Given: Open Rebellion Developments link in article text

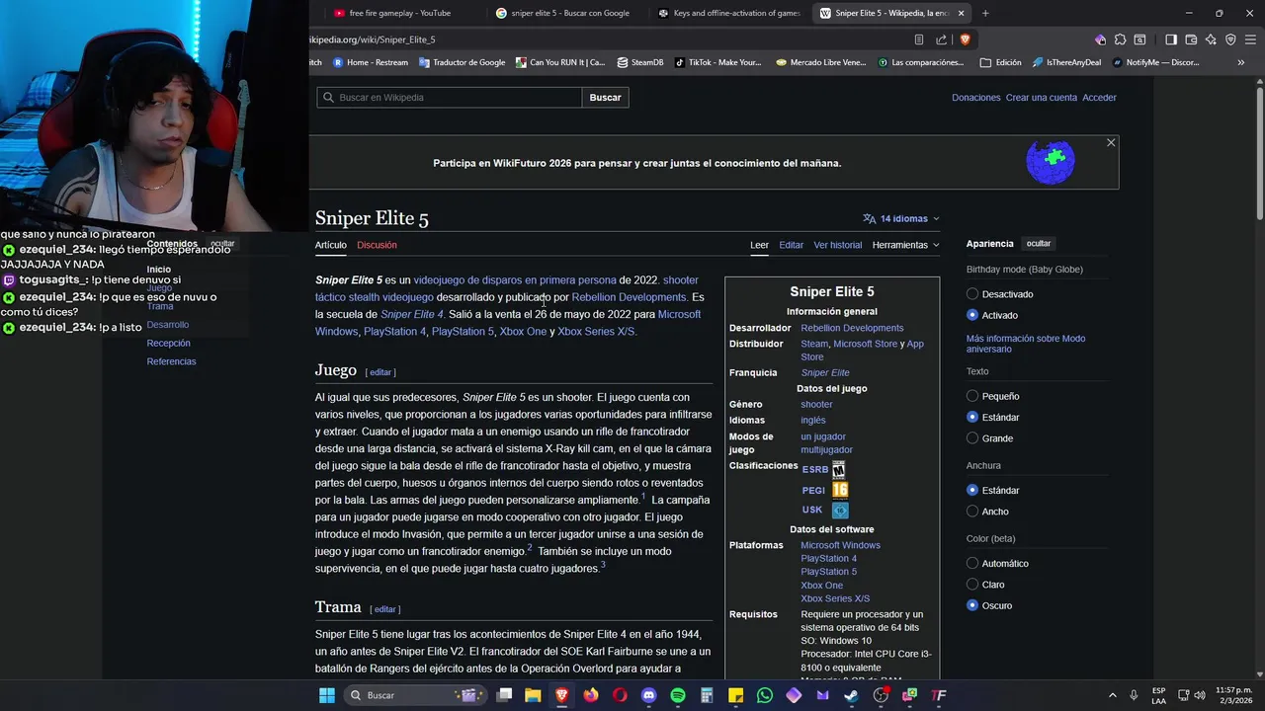Looking at the screenshot, I should coord(629,297).
